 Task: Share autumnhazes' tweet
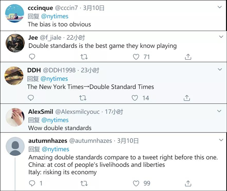click(x=187, y=183)
